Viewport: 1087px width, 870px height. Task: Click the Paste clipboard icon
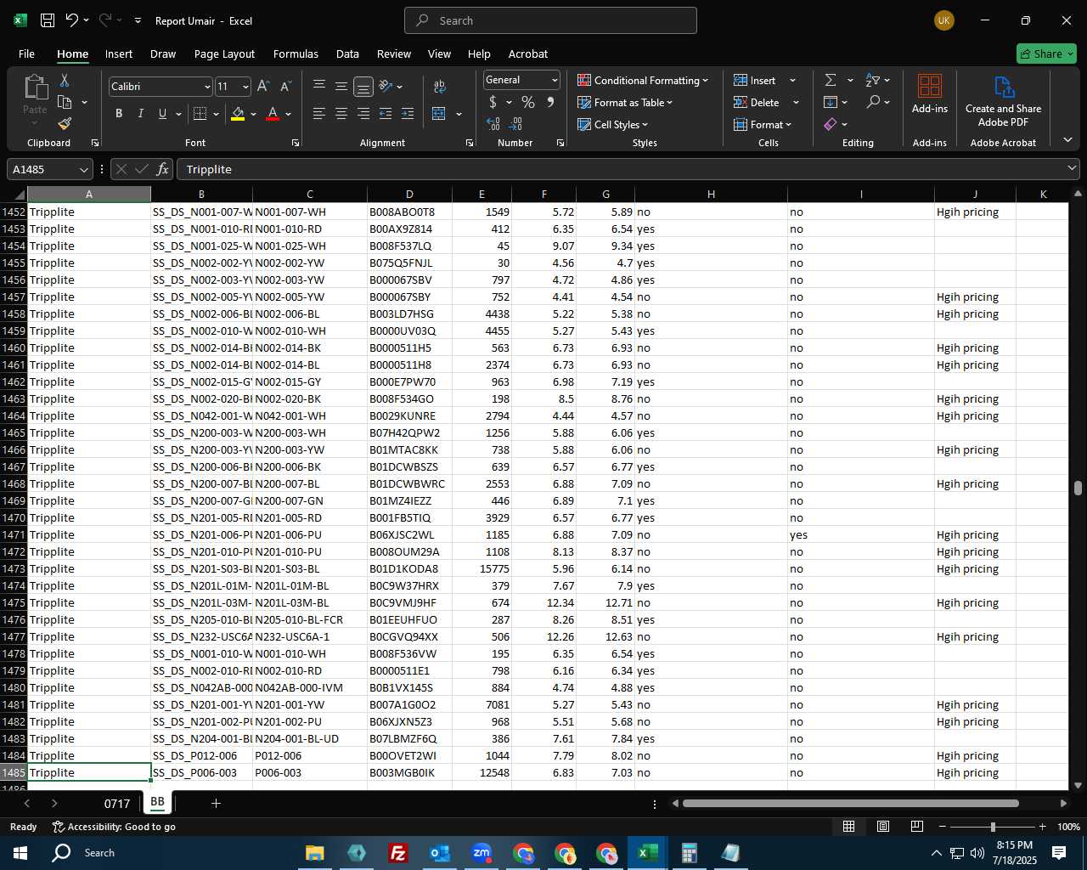pos(35,88)
